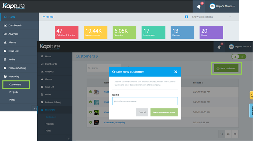
Task: Open the yellow smiley feedback tab
Action: point(251,95)
